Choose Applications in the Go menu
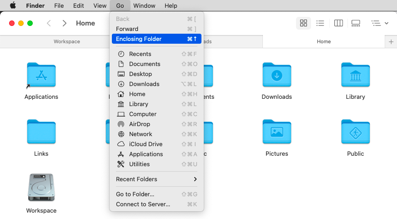 (x=156, y=154)
